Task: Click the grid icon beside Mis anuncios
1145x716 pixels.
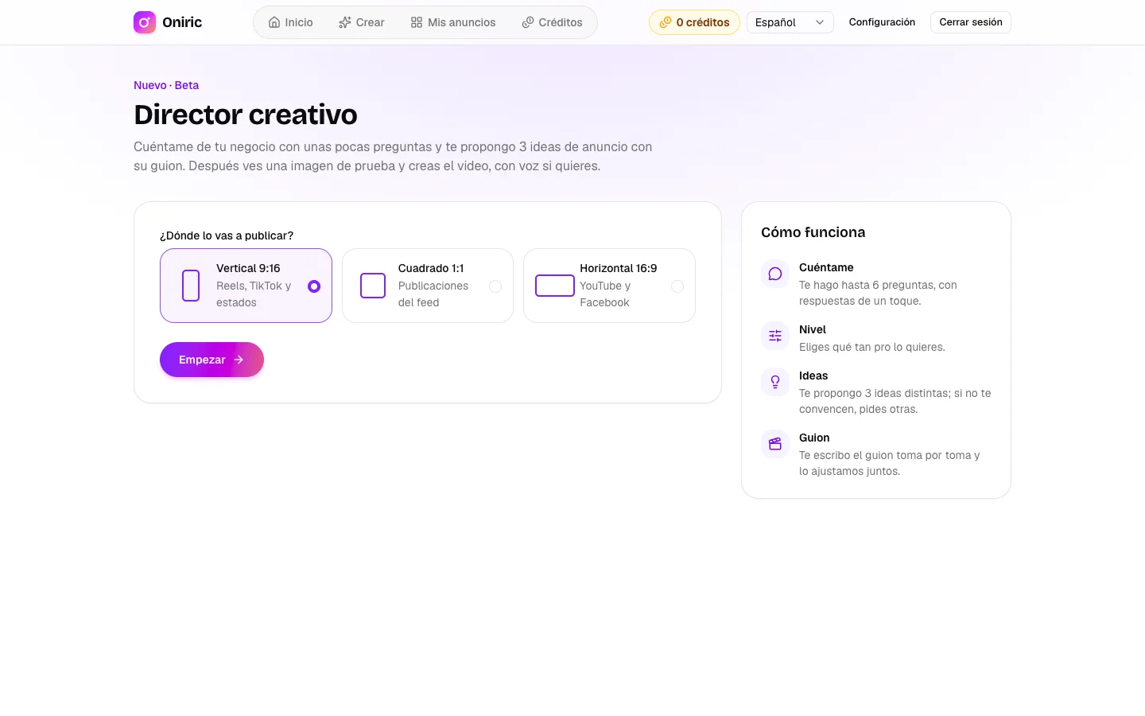Action: coord(417,22)
